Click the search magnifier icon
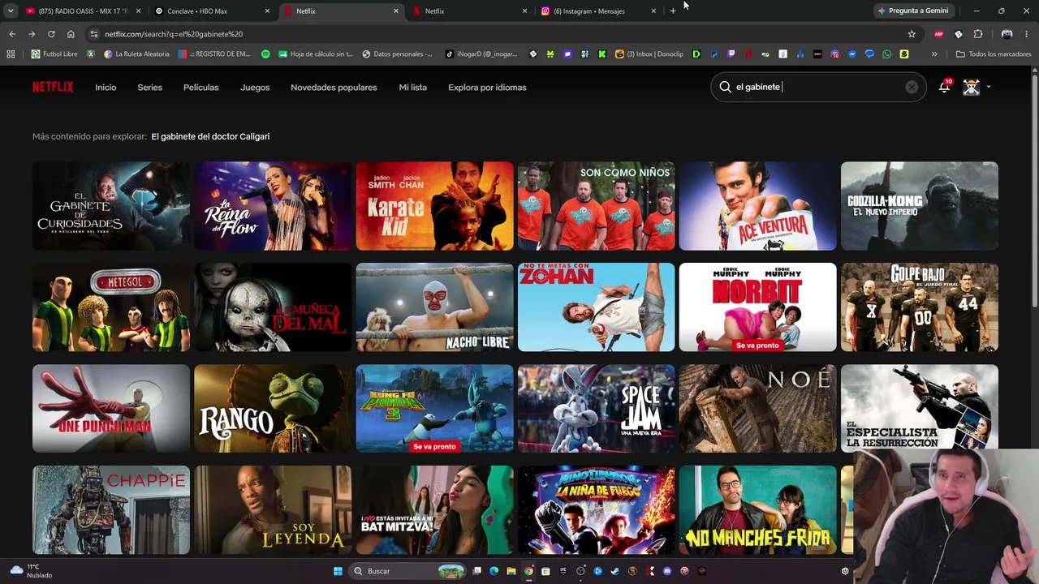The width and height of the screenshot is (1039, 584). click(725, 87)
